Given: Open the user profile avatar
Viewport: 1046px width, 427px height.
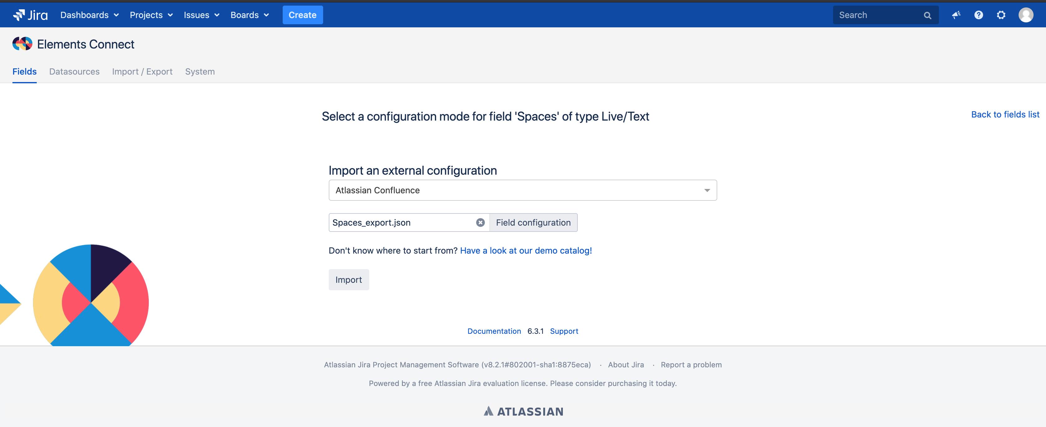Looking at the screenshot, I should coord(1026,15).
